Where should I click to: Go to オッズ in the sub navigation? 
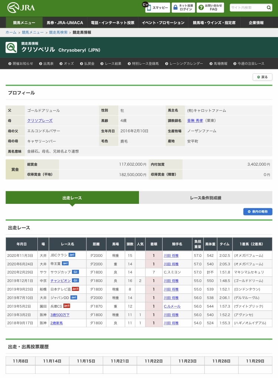(69, 63)
